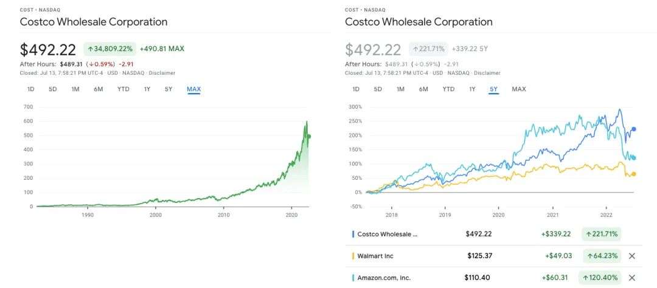
Task: Select 5Y range on the left chart
Action: (x=169, y=89)
